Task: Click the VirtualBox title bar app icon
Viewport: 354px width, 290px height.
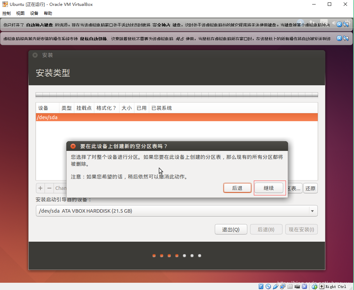Action: point(5,4)
